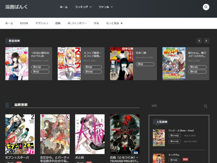Expand the もっと見る category menu
217x163 pixels.
[114, 23]
